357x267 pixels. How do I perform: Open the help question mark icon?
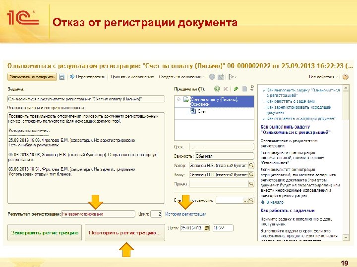tap(346, 77)
